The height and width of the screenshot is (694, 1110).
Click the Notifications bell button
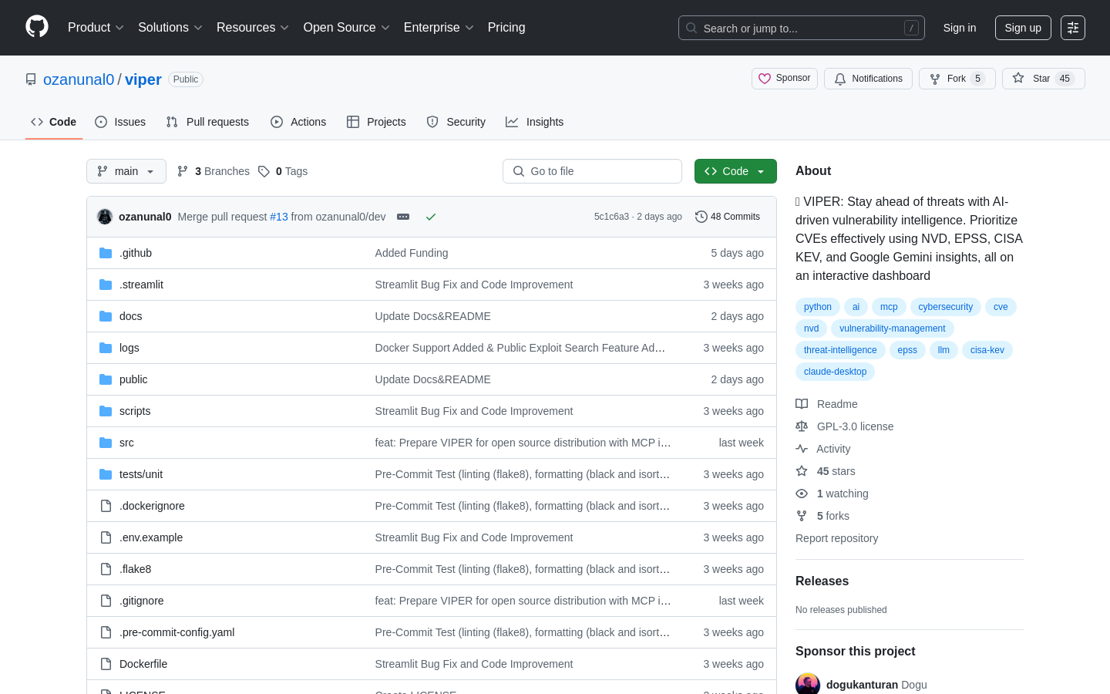pos(868,79)
